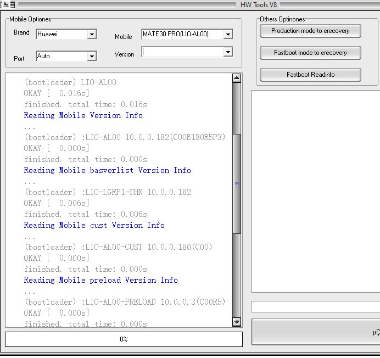Open the Brand dropdown showing Huawei
380x358 pixels.
pyautogui.click(x=92, y=35)
